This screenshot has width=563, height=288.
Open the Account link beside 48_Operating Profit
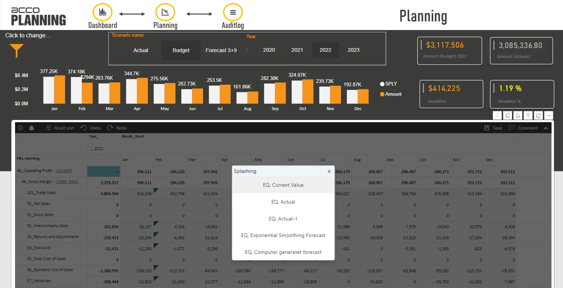(64, 171)
